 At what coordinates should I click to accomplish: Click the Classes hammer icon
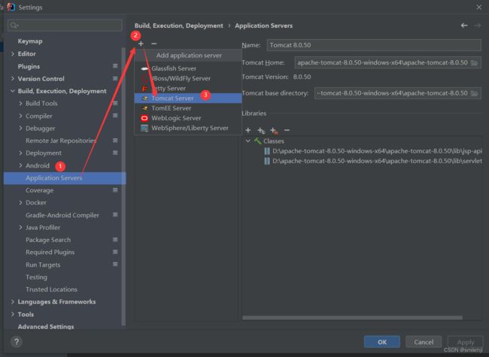tap(257, 141)
